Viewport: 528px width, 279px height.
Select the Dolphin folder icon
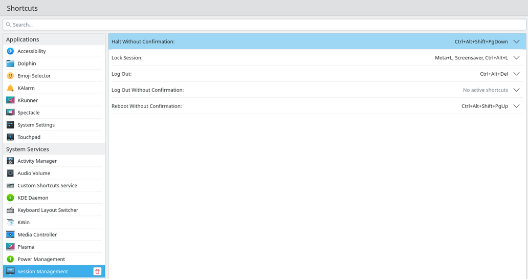click(x=10, y=63)
